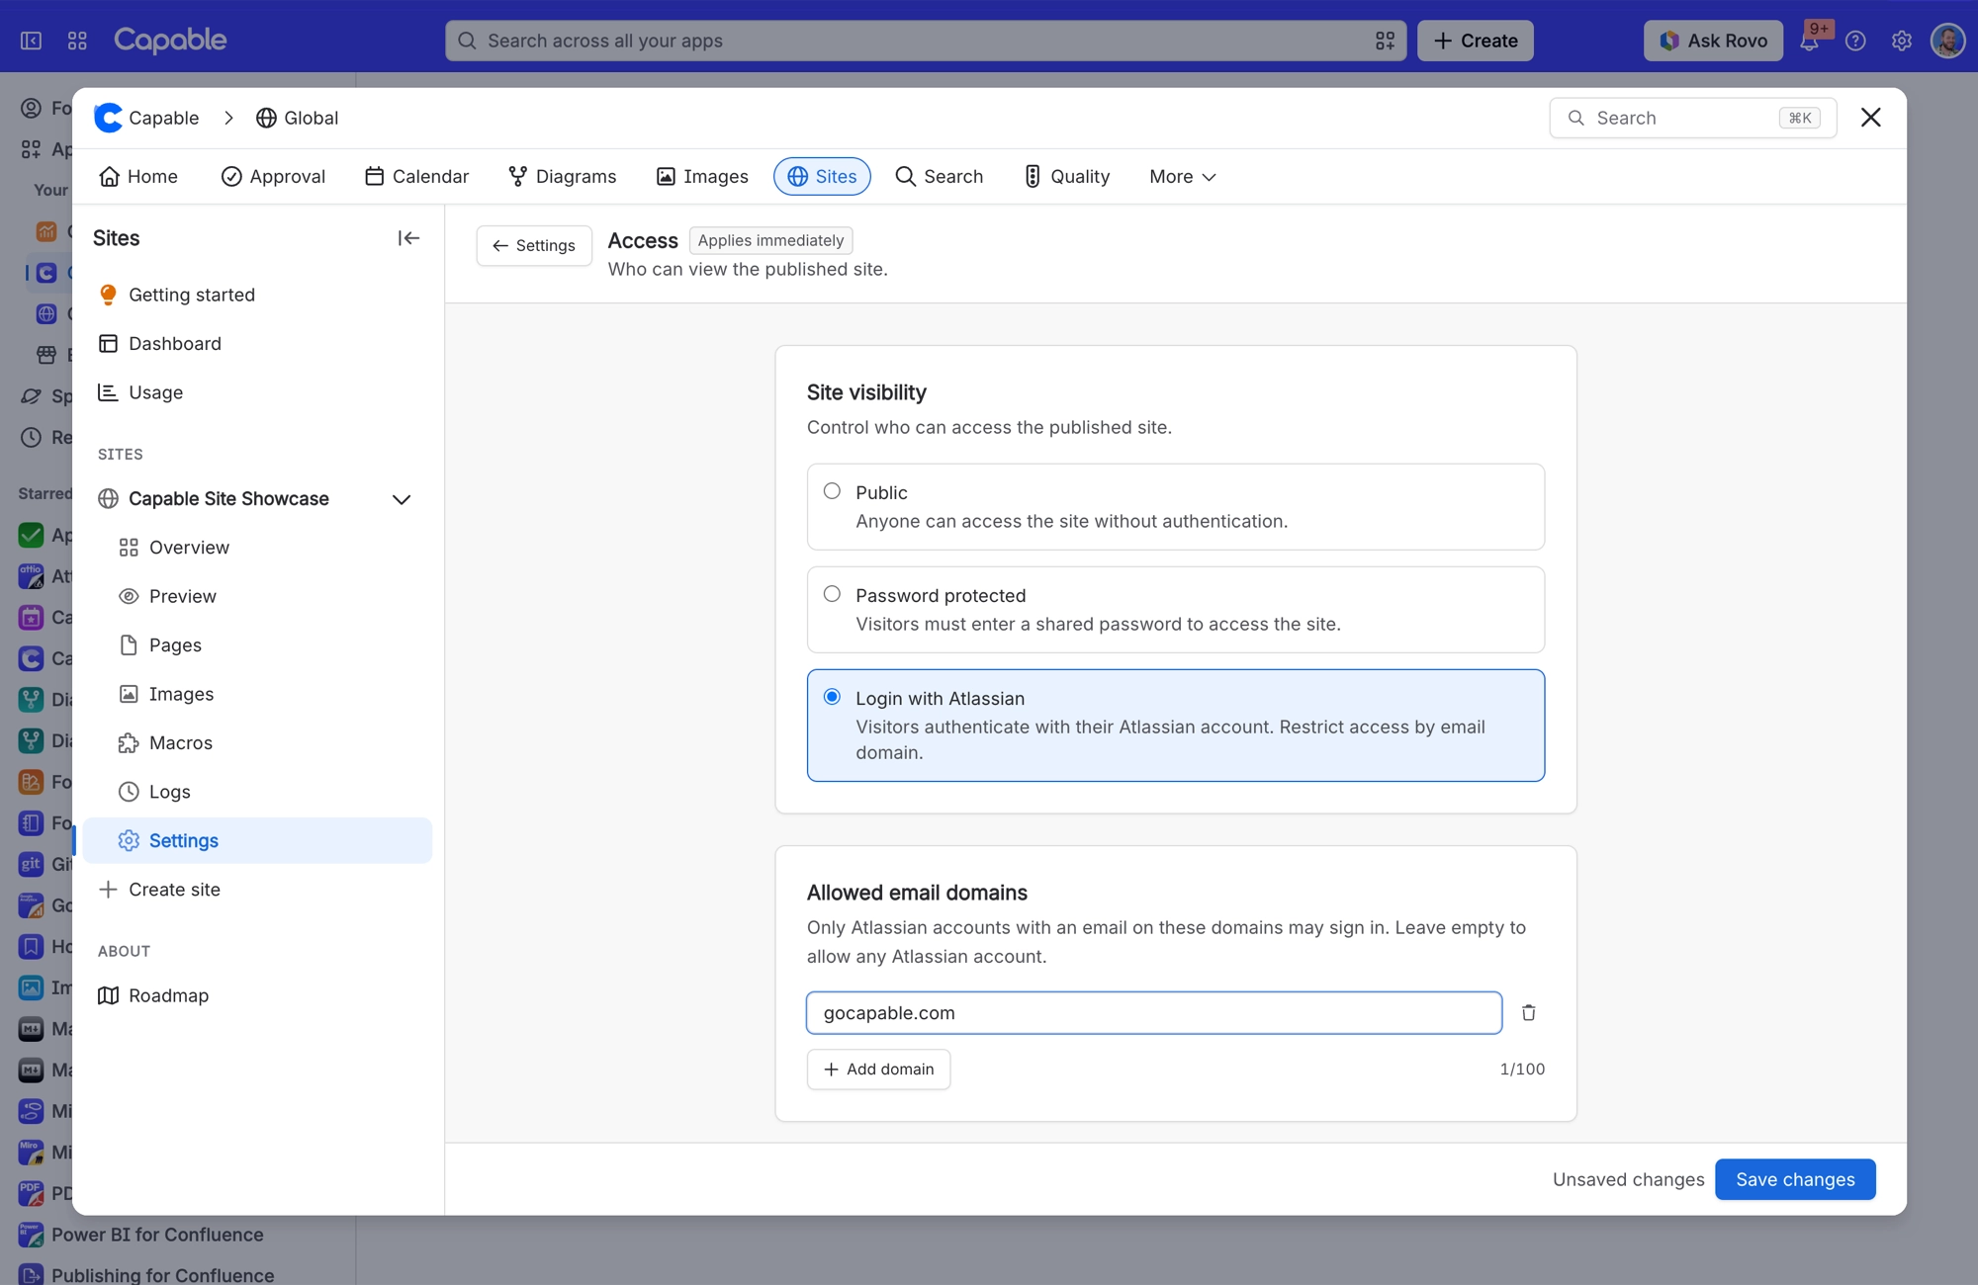Switch to the Approval tab
Image resolution: width=1978 pixels, height=1285 pixels.
(273, 177)
